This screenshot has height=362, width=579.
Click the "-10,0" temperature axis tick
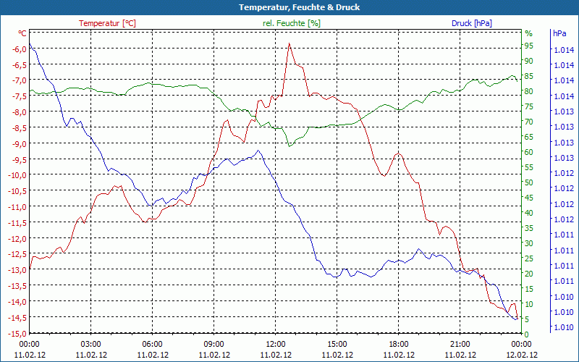coord(17,175)
